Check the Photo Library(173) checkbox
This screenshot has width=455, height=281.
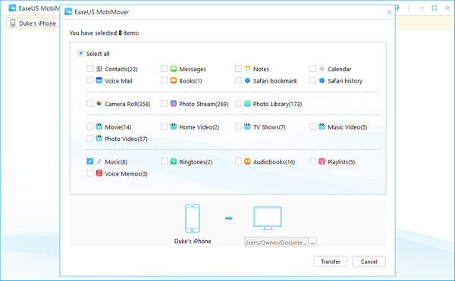click(x=238, y=104)
